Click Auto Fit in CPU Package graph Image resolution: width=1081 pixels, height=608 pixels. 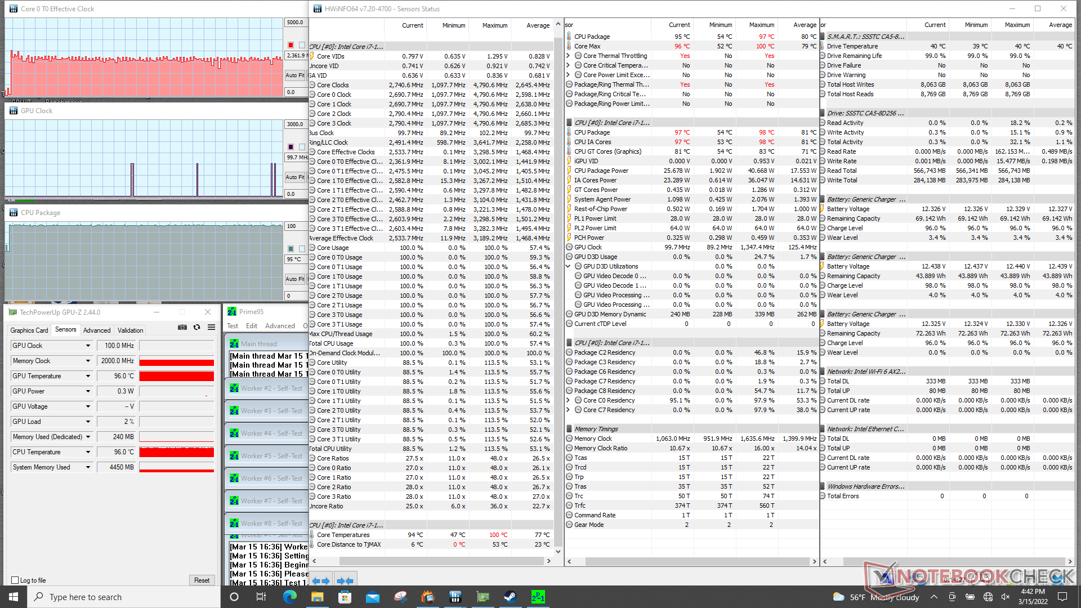click(x=295, y=279)
